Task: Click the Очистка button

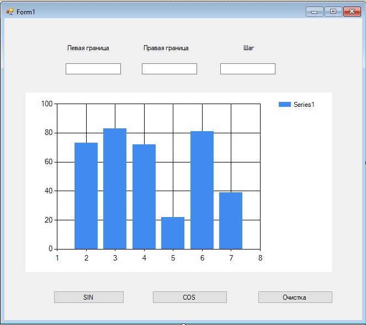Action: pyautogui.click(x=295, y=297)
